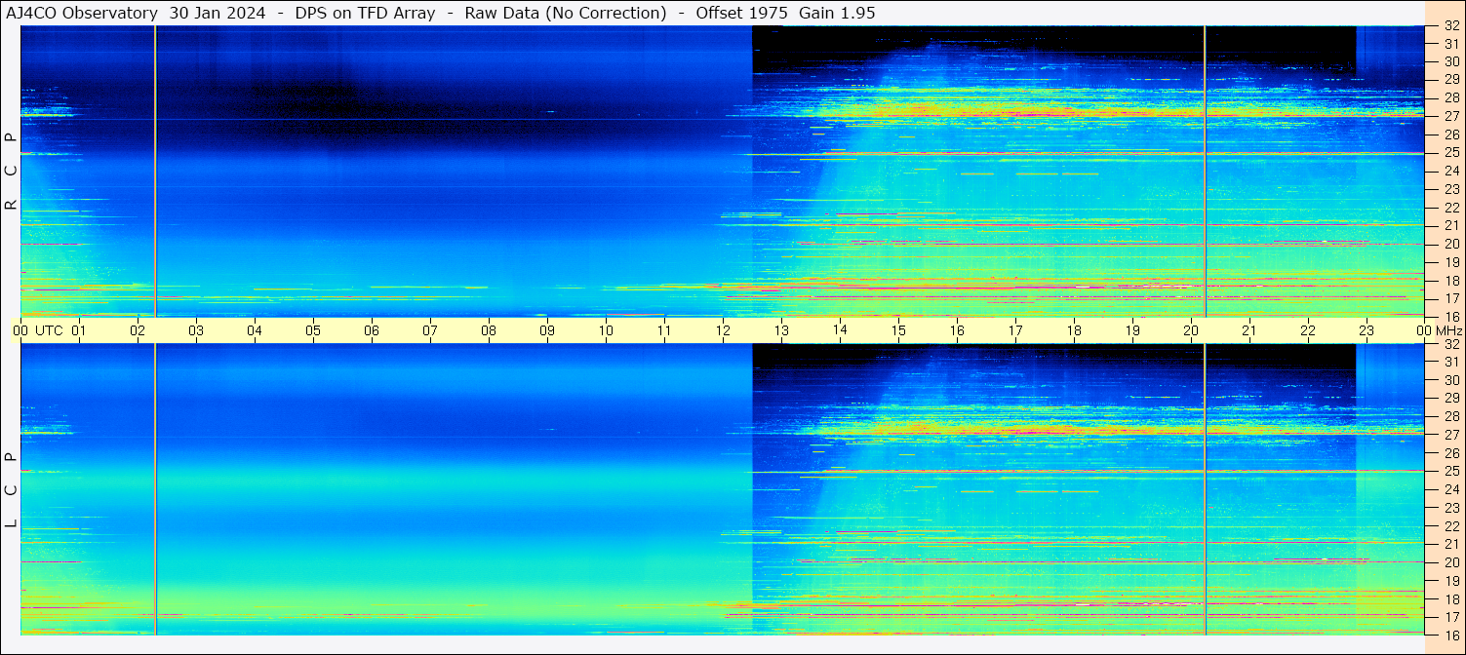Click the 32 MHz label on the RCP scale
This screenshot has width=1466, height=655.
click(x=1450, y=26)
